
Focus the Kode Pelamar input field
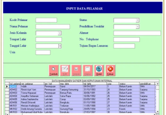(x=46, y=20)
